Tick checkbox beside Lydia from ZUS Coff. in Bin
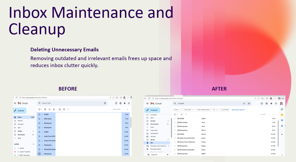Image resolution: width=296 pixels, height=162 pixels. (175, 138)
